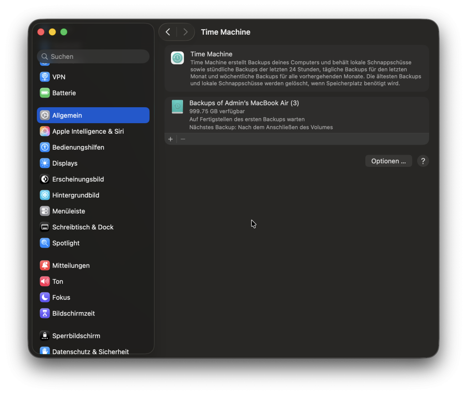Focus the Suchen search field

point(93,56)
